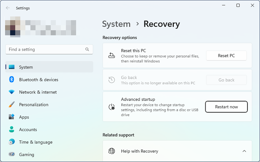260x162 pixels.
Task: Click the Accounts person icon
Action: coord(11,129)
